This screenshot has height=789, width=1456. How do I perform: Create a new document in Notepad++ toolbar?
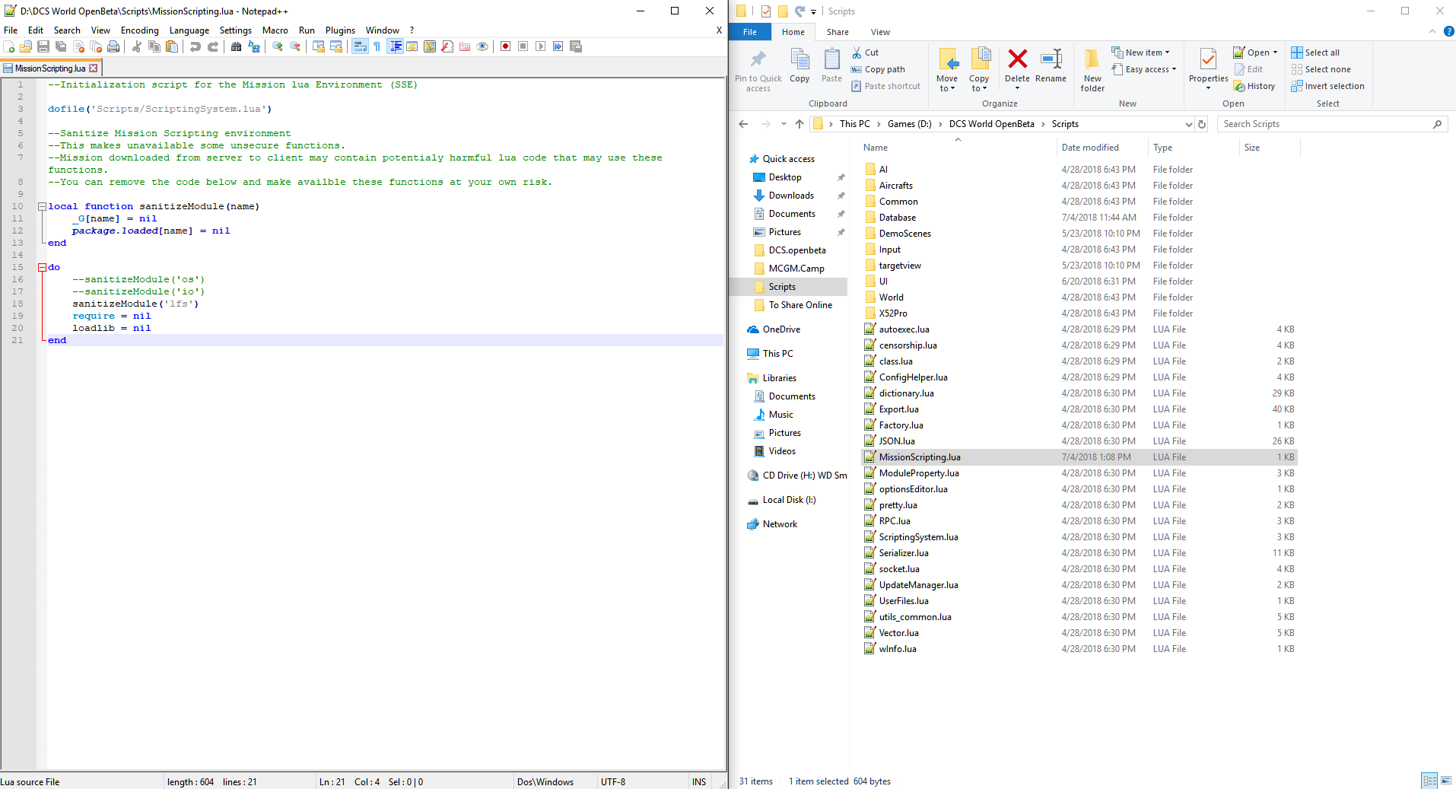click(9, 46)
